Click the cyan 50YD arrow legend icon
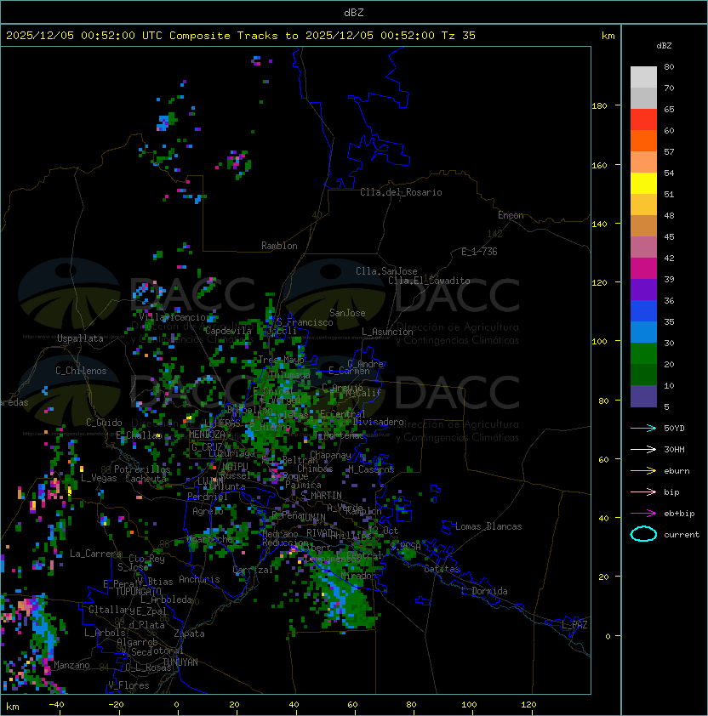The image size is (708, 716). pos(643,428)
